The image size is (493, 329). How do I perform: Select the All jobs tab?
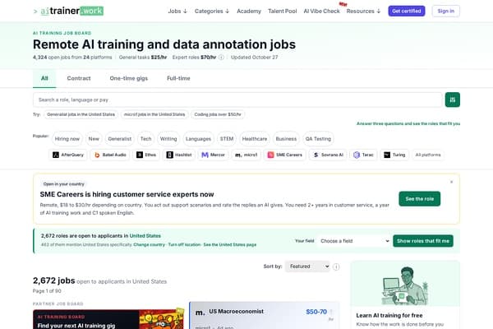(x=44, y=78)
